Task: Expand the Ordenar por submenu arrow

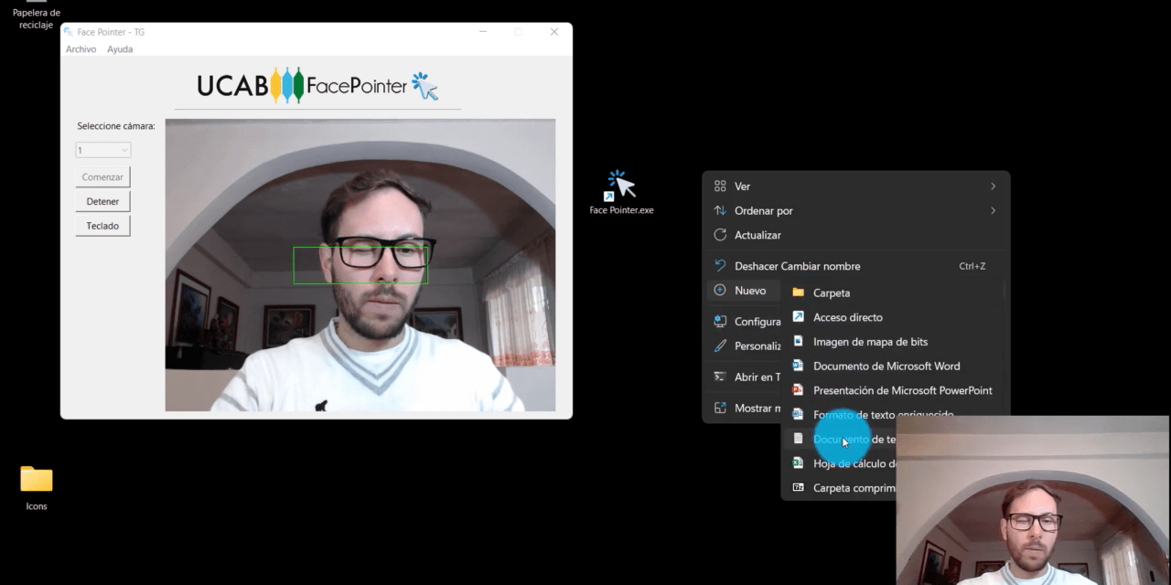Action: coord(993,211)
